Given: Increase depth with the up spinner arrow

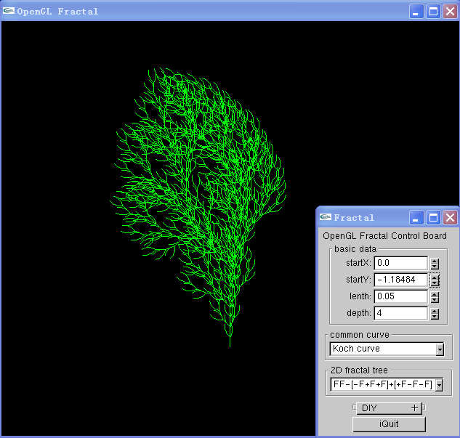Looking at the screenshot, I should click(435, 310).
